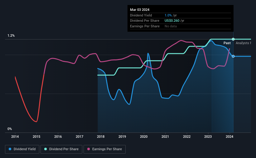Click the Mar 03 2024 tooltip date
The image size is (256, 158).
140,10
